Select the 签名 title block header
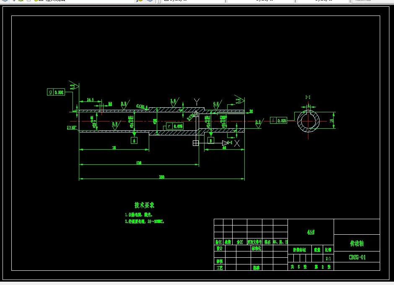This screenshot has height=285, width=394. click(x=267, y=242)
